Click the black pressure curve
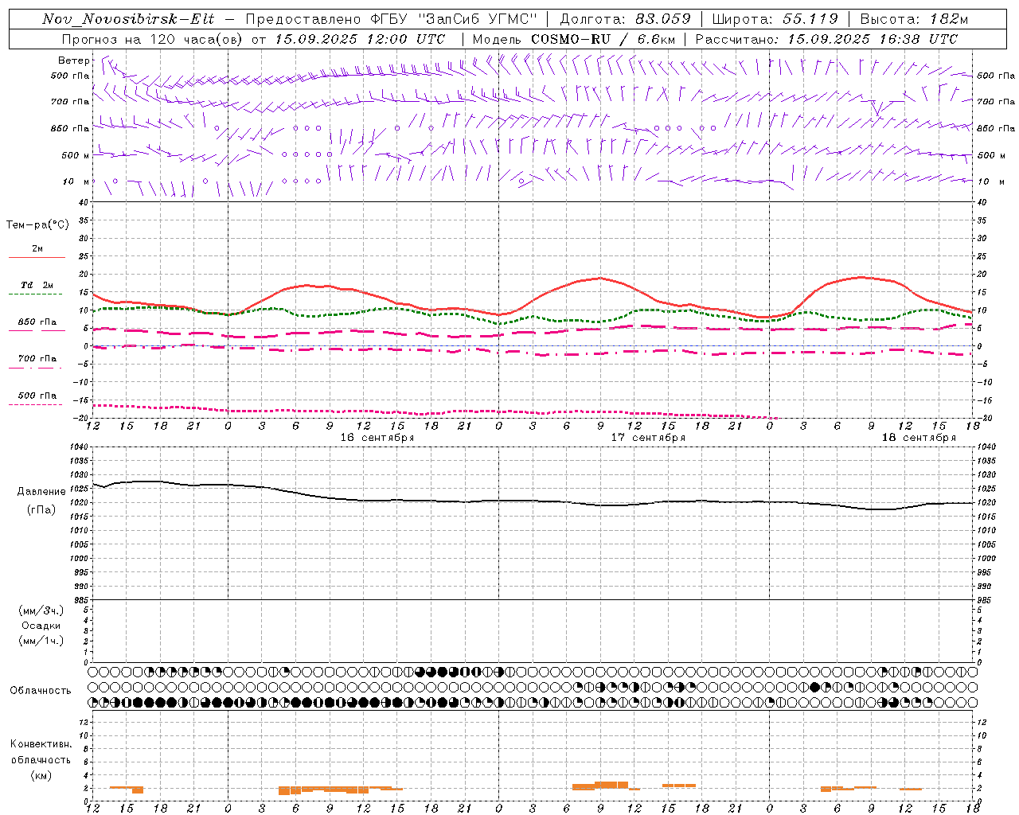 pos(533,501)
